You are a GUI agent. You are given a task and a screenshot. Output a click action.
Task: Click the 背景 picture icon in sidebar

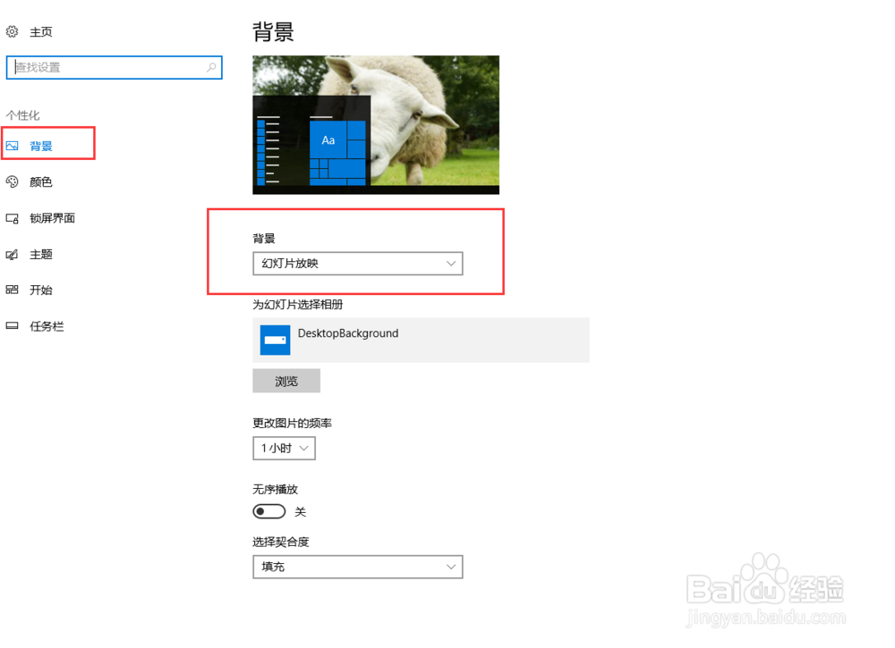(x=12, y=146)
